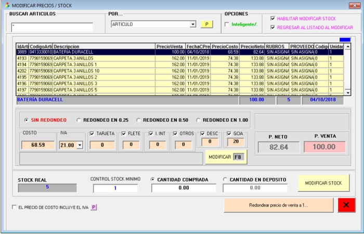Click the MODIFICAR STOCK button
Screen dimensions: 364x234
pyautogui.click(x=323, y=183)
